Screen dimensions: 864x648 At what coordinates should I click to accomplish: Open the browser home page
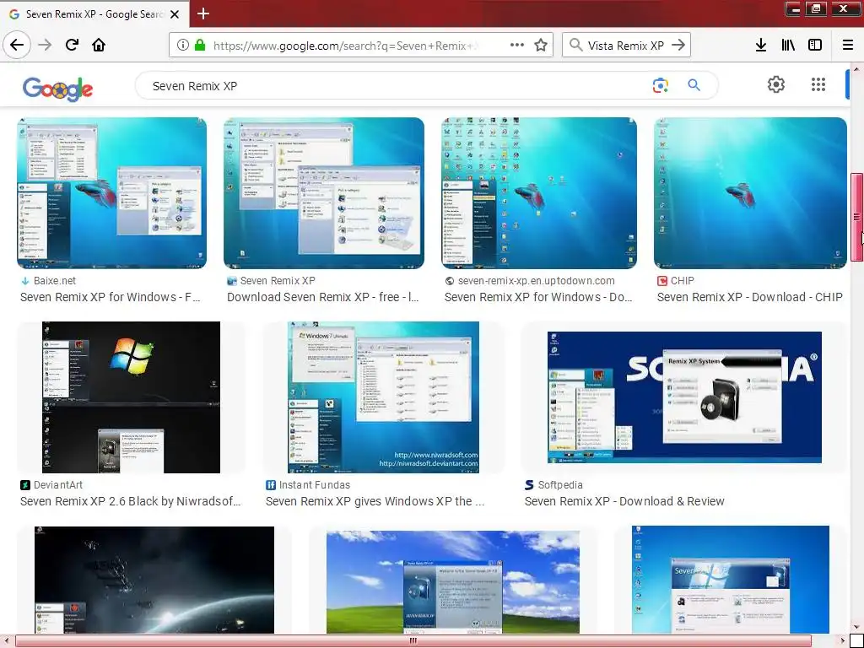[99, 45]
